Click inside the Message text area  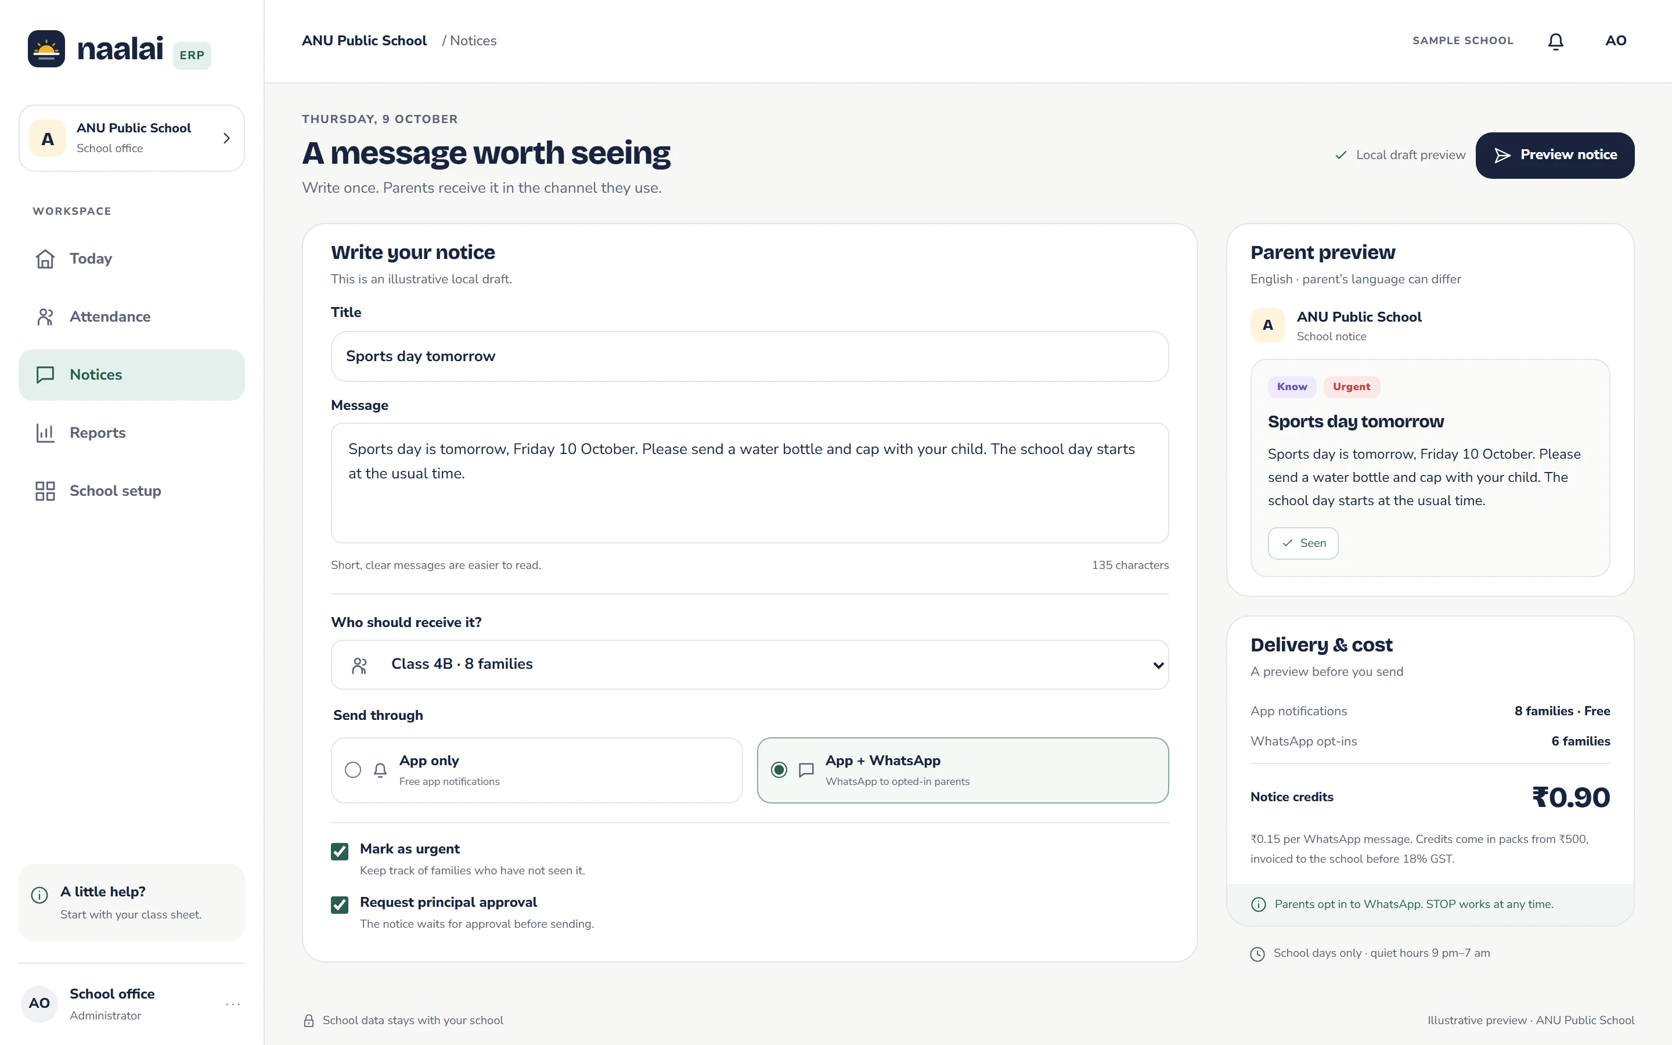point(749,483)
